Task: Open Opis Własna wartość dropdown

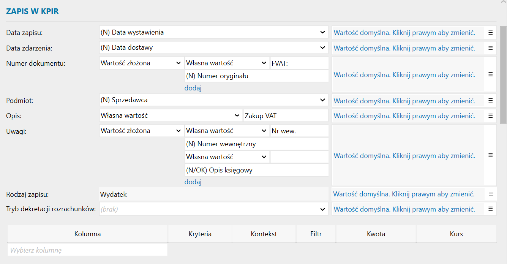Action: click(171, 115)
